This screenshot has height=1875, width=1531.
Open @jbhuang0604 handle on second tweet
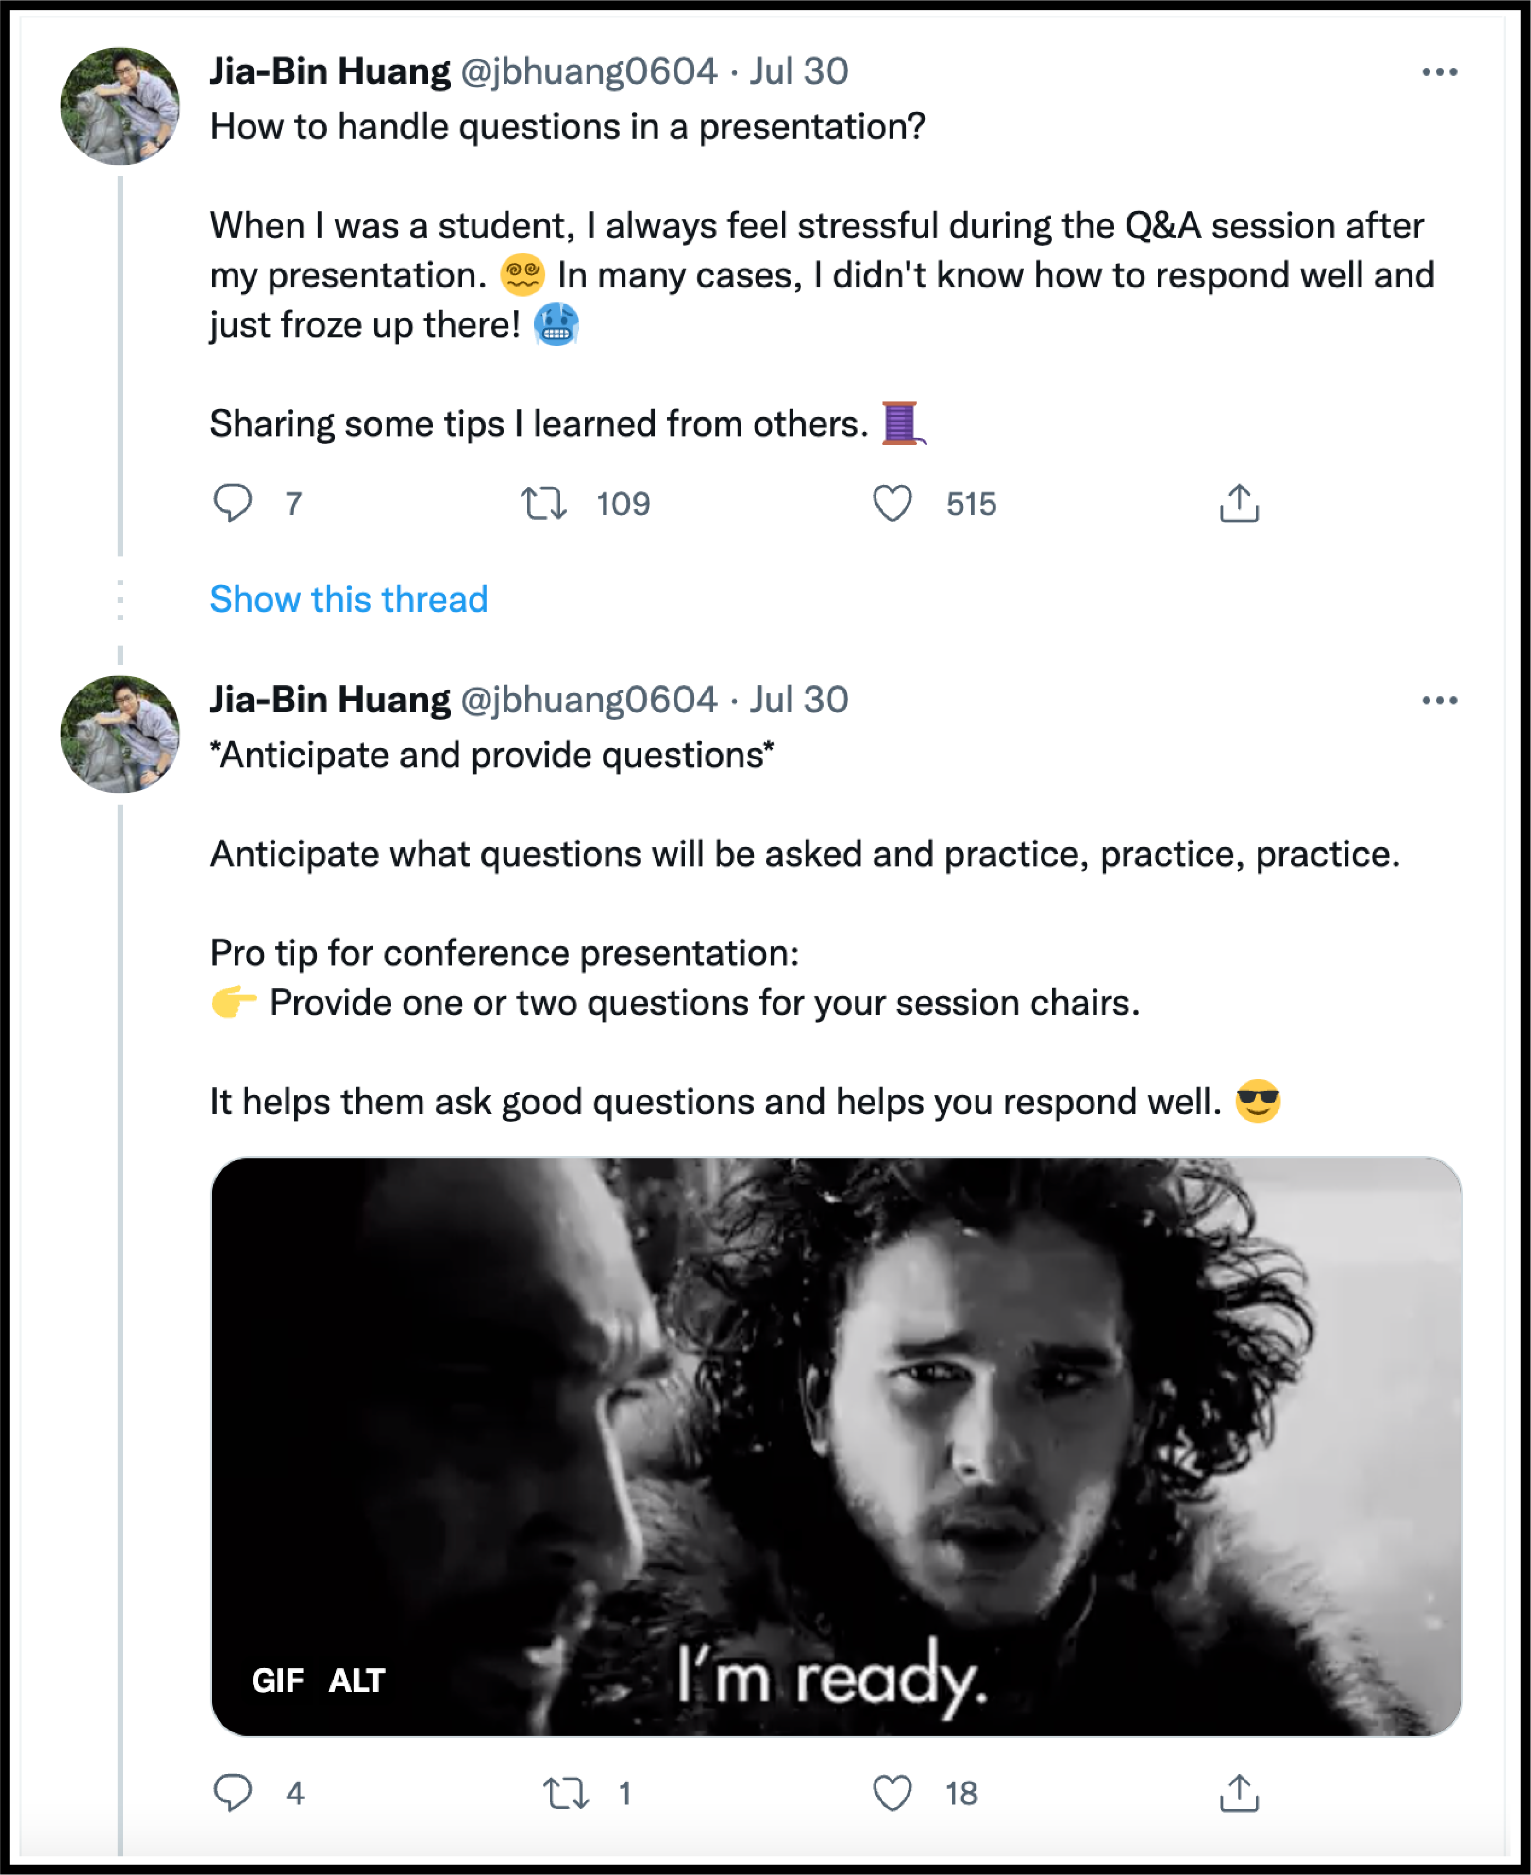pyautogui.click(x=589, y=700)
